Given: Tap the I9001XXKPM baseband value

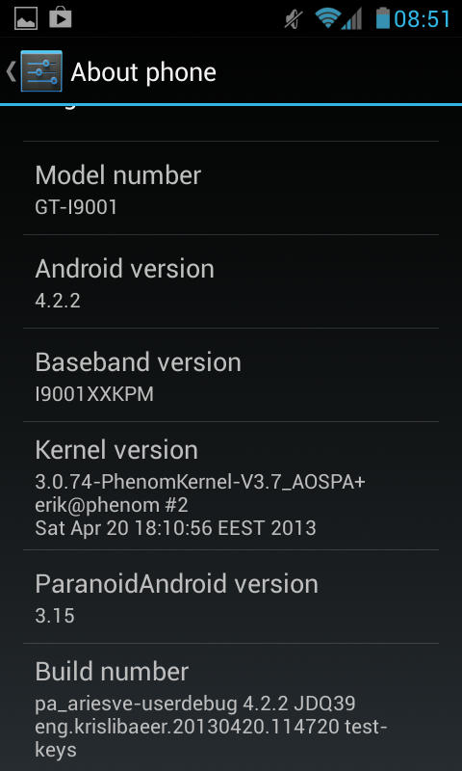Looking at the screenshot, I should point(94,394).
